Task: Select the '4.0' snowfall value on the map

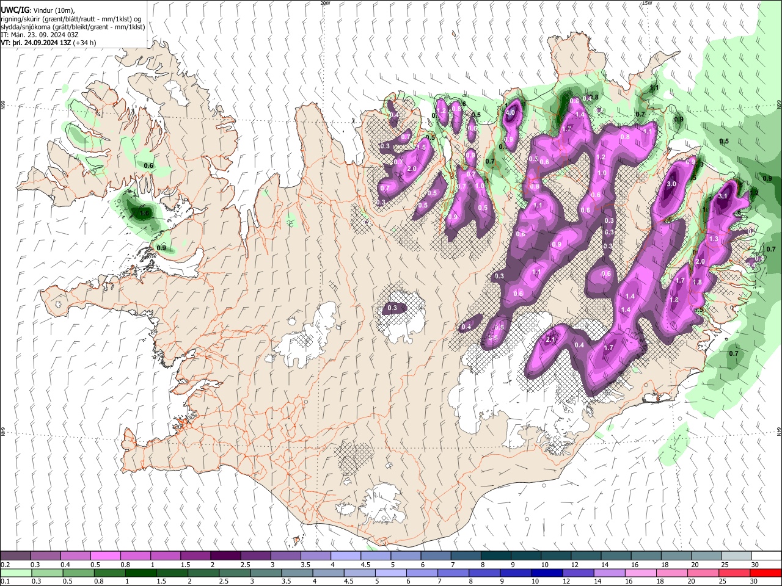Action: [x=511, y=113]
